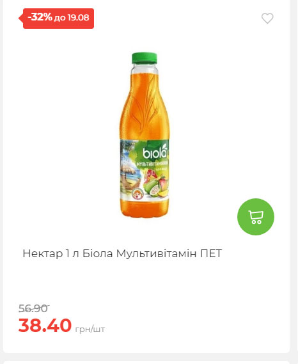Click the biola logo on the bottle
298x364 pixels.
pos(155,152)
